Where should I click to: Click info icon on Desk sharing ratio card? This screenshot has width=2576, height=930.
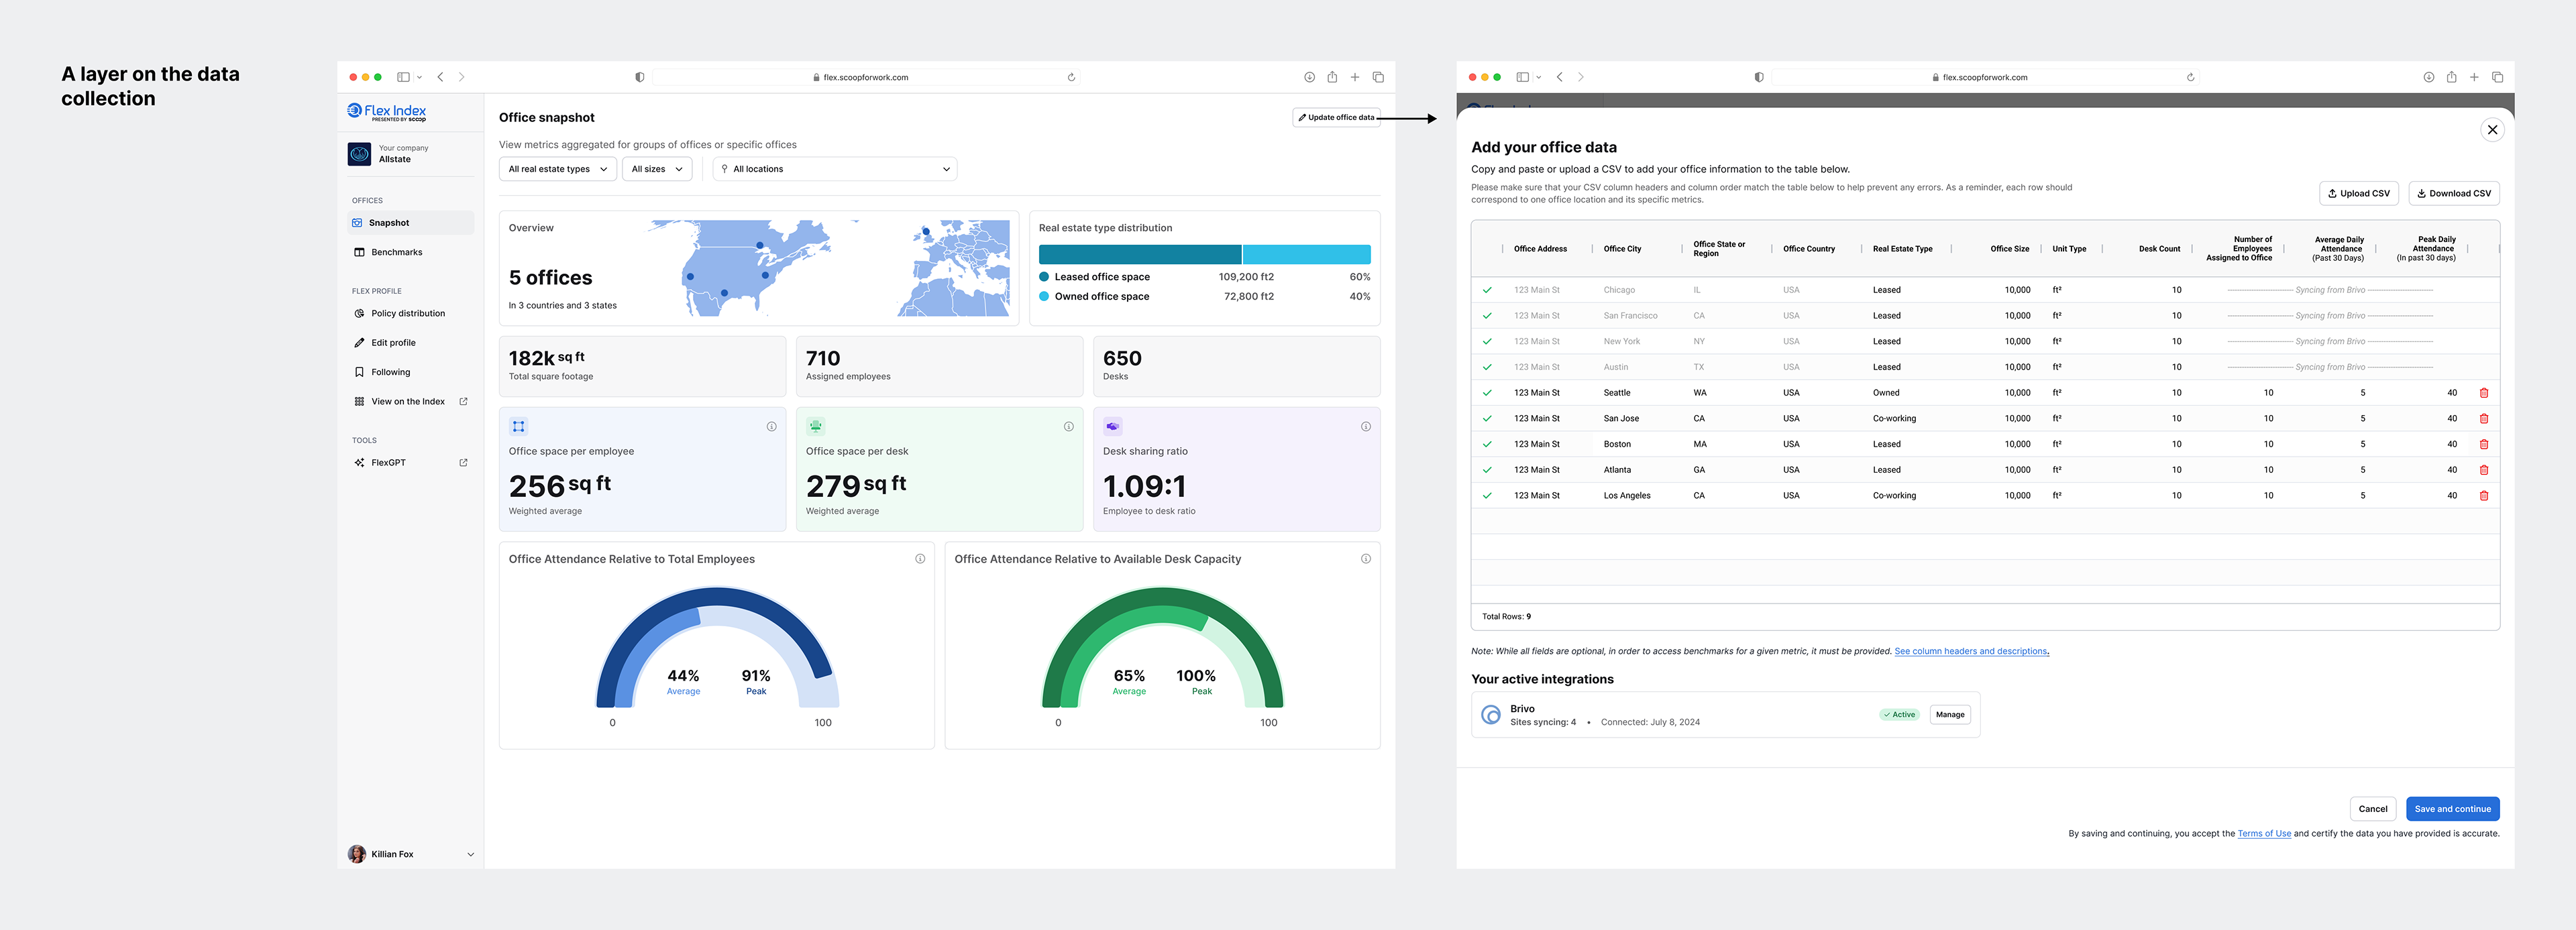coord(1365,427)
